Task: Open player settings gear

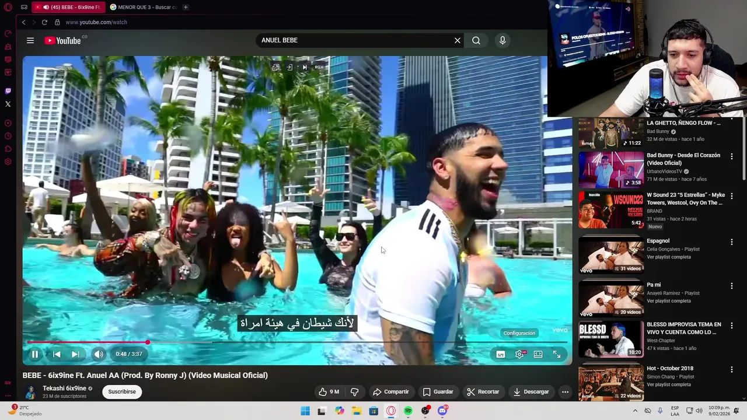Action: 519,354
